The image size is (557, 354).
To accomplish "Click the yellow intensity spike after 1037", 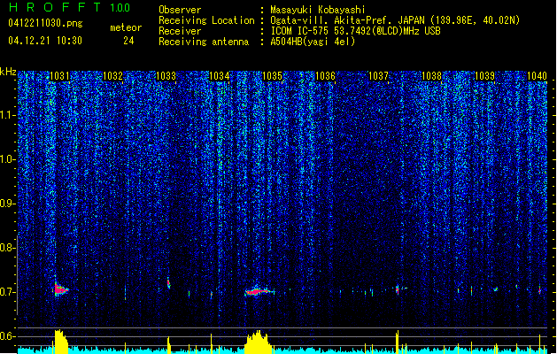I will click(x=397, y=342).
